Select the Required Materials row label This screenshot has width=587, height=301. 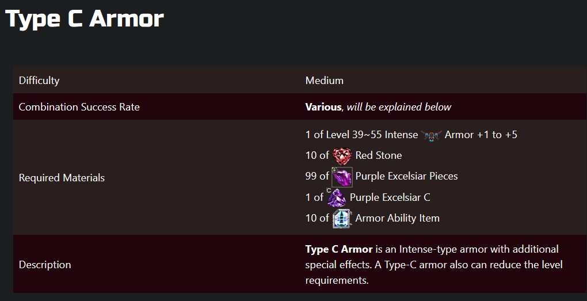pyautogui.click(x=62, y=178)
